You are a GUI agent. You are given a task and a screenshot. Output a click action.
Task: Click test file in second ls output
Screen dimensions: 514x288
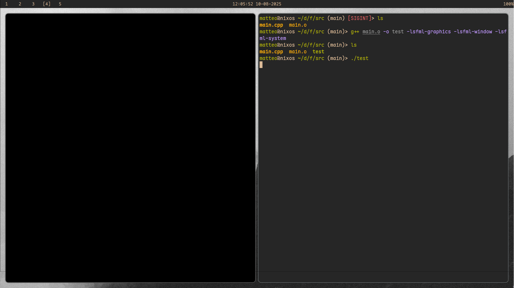click(x=318, y=52)
